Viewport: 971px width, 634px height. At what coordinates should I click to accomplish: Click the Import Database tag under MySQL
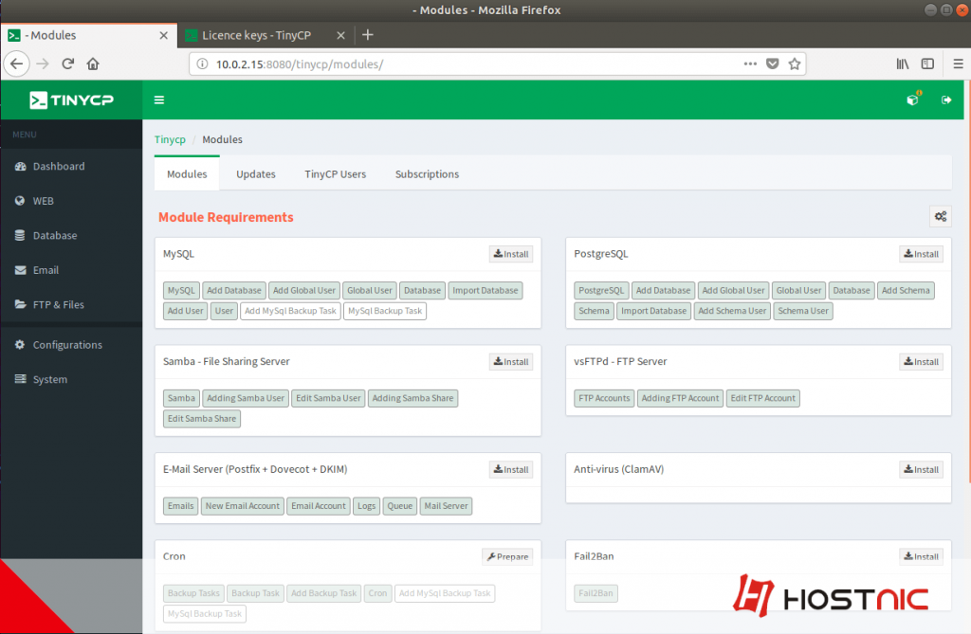click(x=485, y=290)
